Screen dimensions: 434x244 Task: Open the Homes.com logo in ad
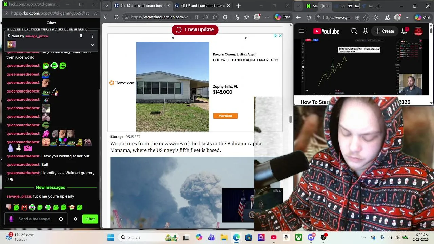[121, 83]
